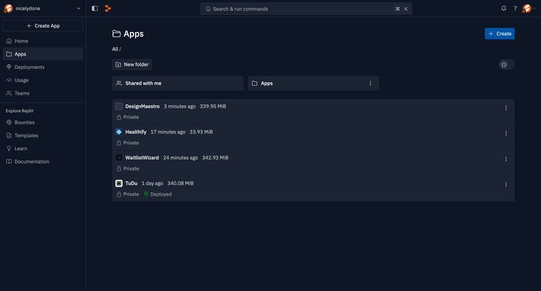Click the Create App button
The height and width of the screenshot is (291, 541).
[43, 25]
